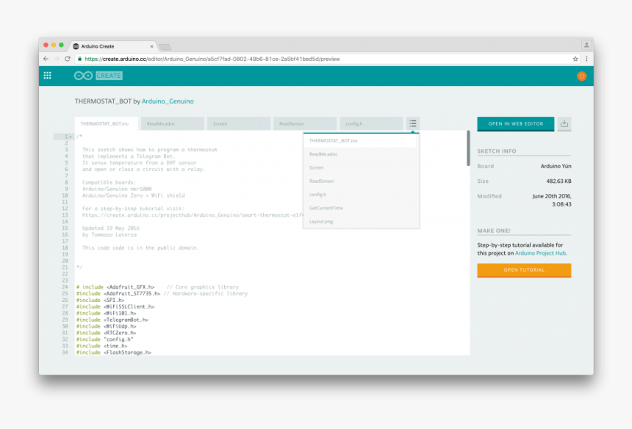The width and height of the screenshot is (632, 429).
Task: Reload the page in the browser
Action: click(x=68, y=59)
